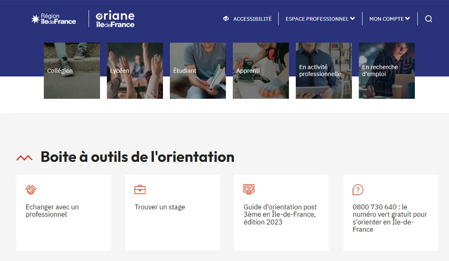The width and height of the screenshot is (449, 261).
Task: Open the En activité professionnelle tile
Action: pyautogui.click(x=324, y=71)
